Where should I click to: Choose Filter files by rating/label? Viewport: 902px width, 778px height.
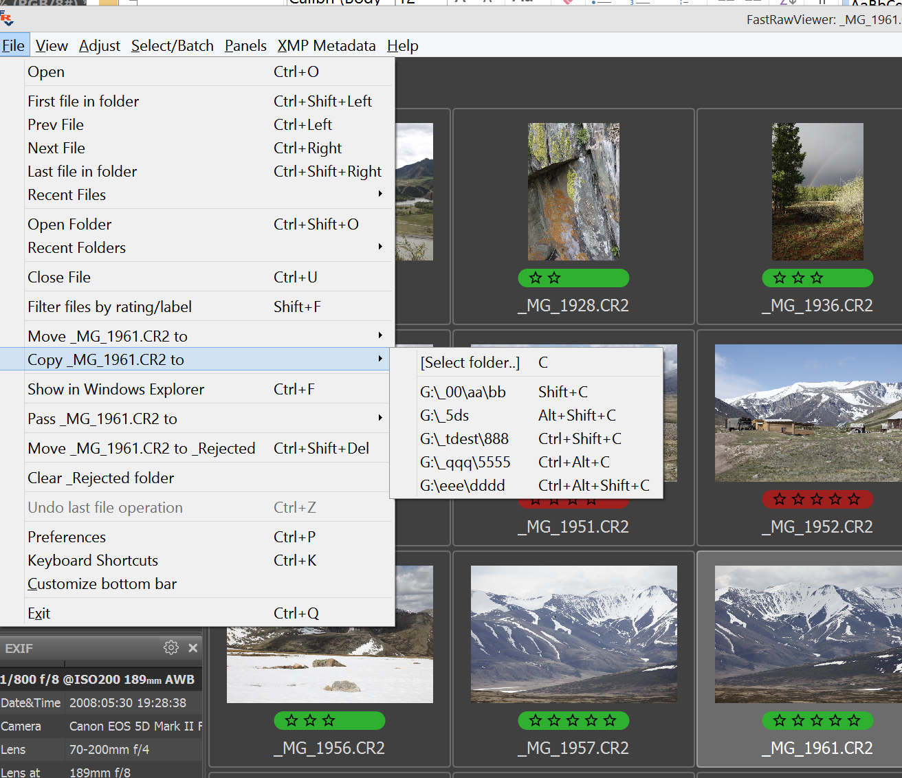110,307
